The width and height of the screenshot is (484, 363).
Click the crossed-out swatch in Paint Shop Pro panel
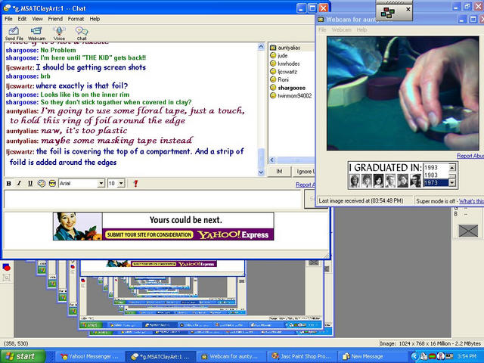tap(468, 231)
